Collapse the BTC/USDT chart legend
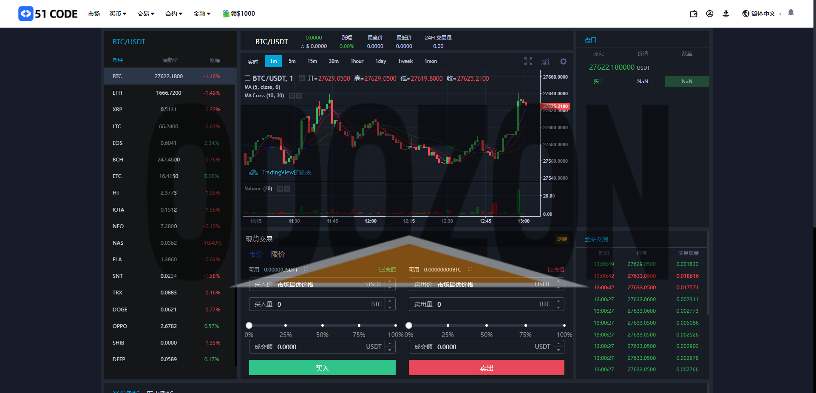This screenshot has height=393, width=816. point(247,78)
